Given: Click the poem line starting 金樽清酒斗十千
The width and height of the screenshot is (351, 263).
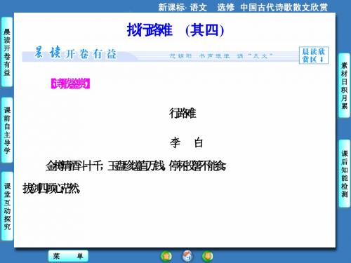Looking at the screenshot, I should pyautogui.click(x=135, y=166).
